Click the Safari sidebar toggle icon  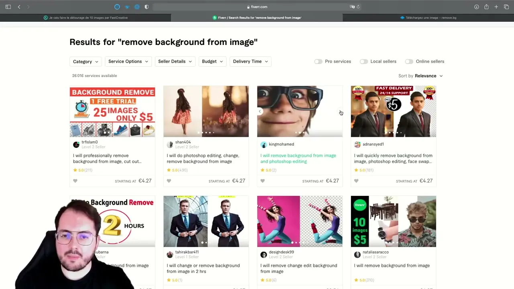pyautogui.click(x=8, y=7)
